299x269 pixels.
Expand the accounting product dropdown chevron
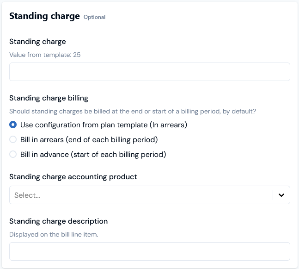[x=281, y=195]
